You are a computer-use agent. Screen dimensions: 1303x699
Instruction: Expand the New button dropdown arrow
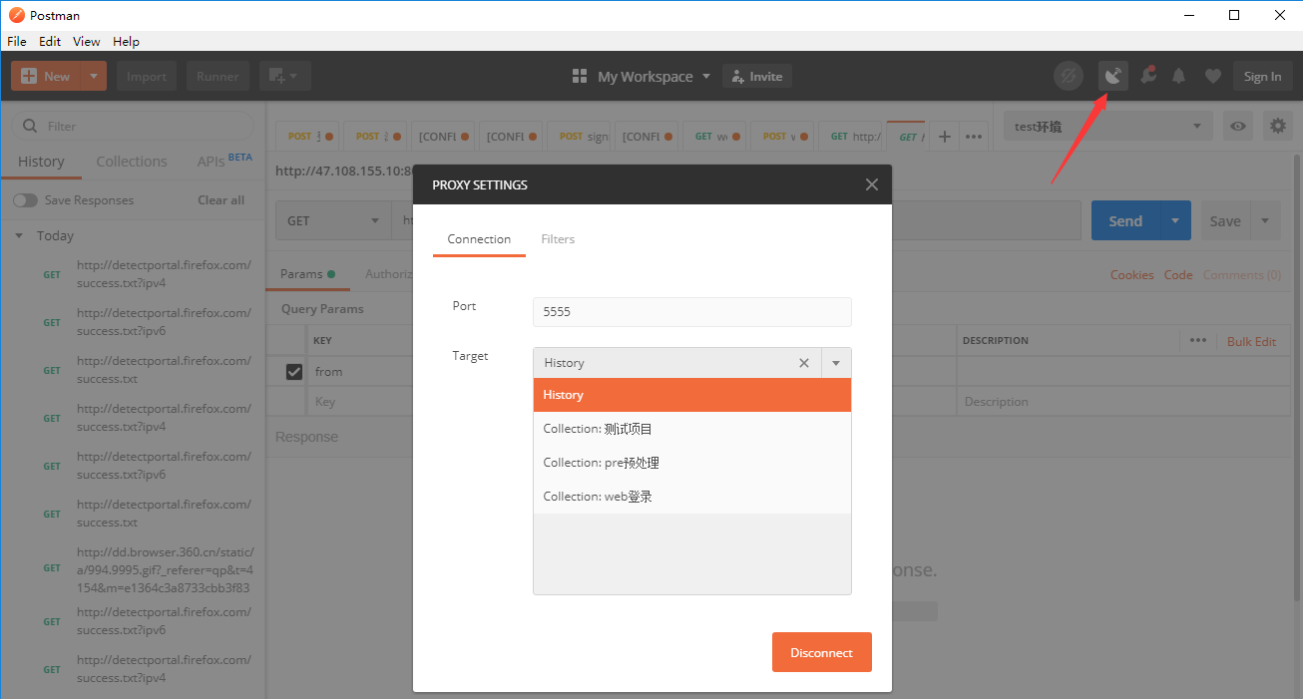click(x=93, y=76)
